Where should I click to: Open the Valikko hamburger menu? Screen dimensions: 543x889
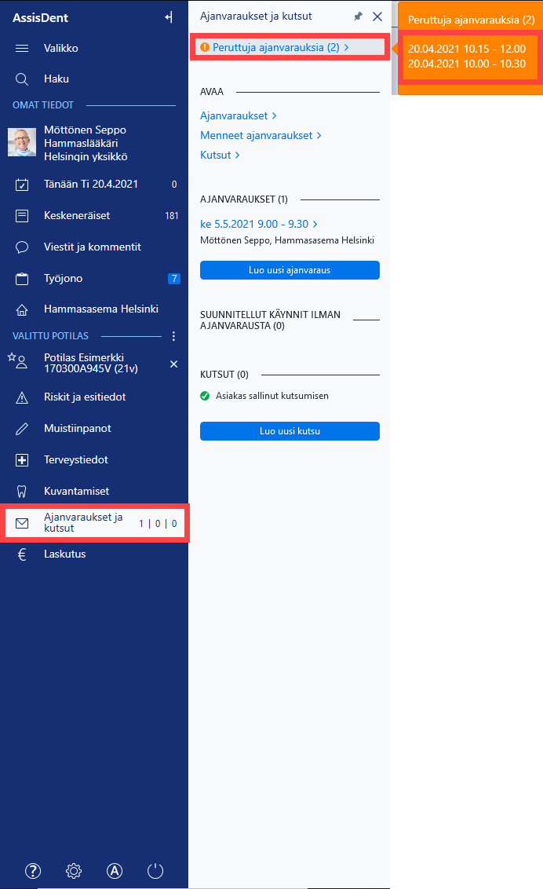point(22,48)
